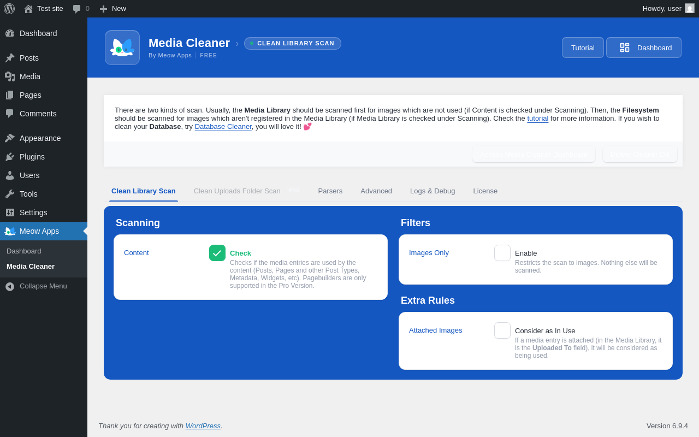Switch to the Parsers tab
The image size is (699, 437).
coord(330,191)
